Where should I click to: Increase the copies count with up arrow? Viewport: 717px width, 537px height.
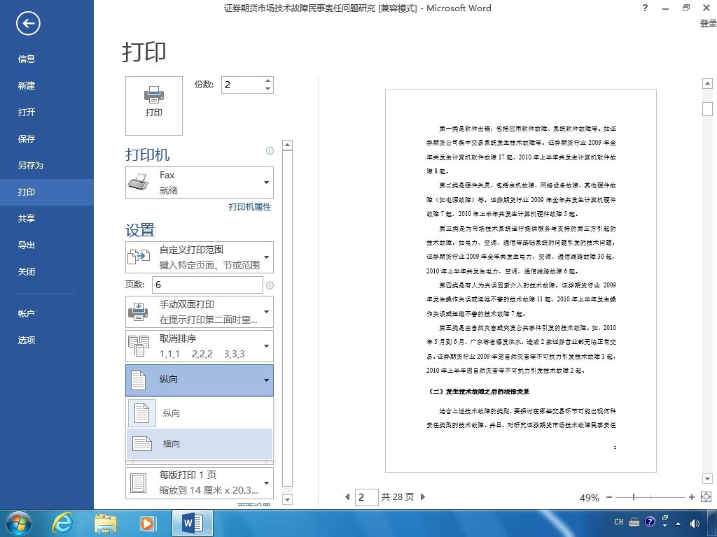tap(268, 81)
